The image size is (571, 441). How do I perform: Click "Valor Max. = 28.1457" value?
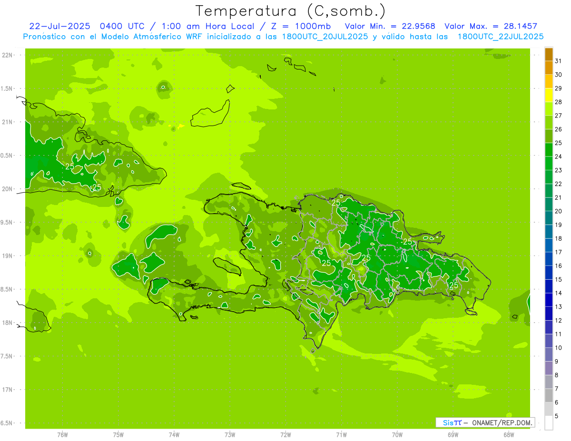coord(491,26)
